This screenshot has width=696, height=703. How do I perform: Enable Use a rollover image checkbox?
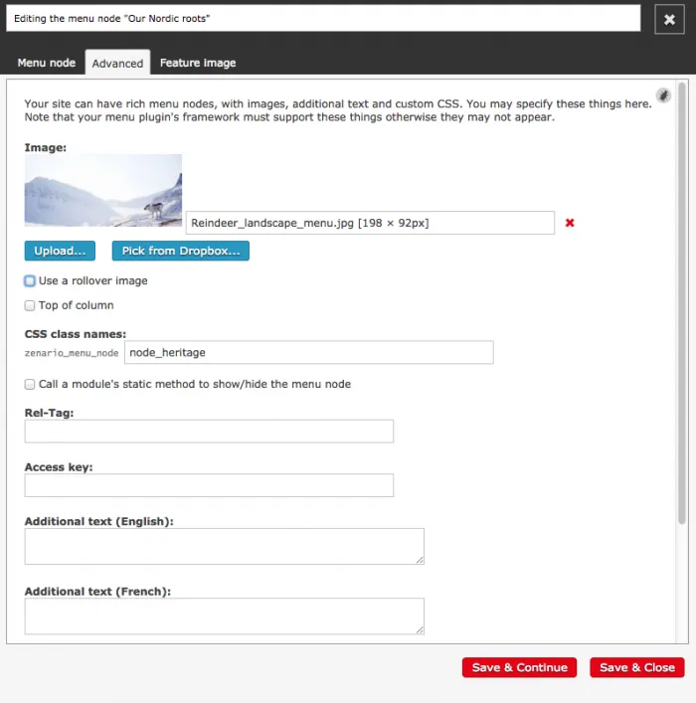[30, 281]
